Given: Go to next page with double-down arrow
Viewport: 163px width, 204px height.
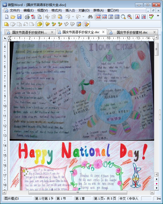Looking at the screenshot, I should tap(156, 188).
